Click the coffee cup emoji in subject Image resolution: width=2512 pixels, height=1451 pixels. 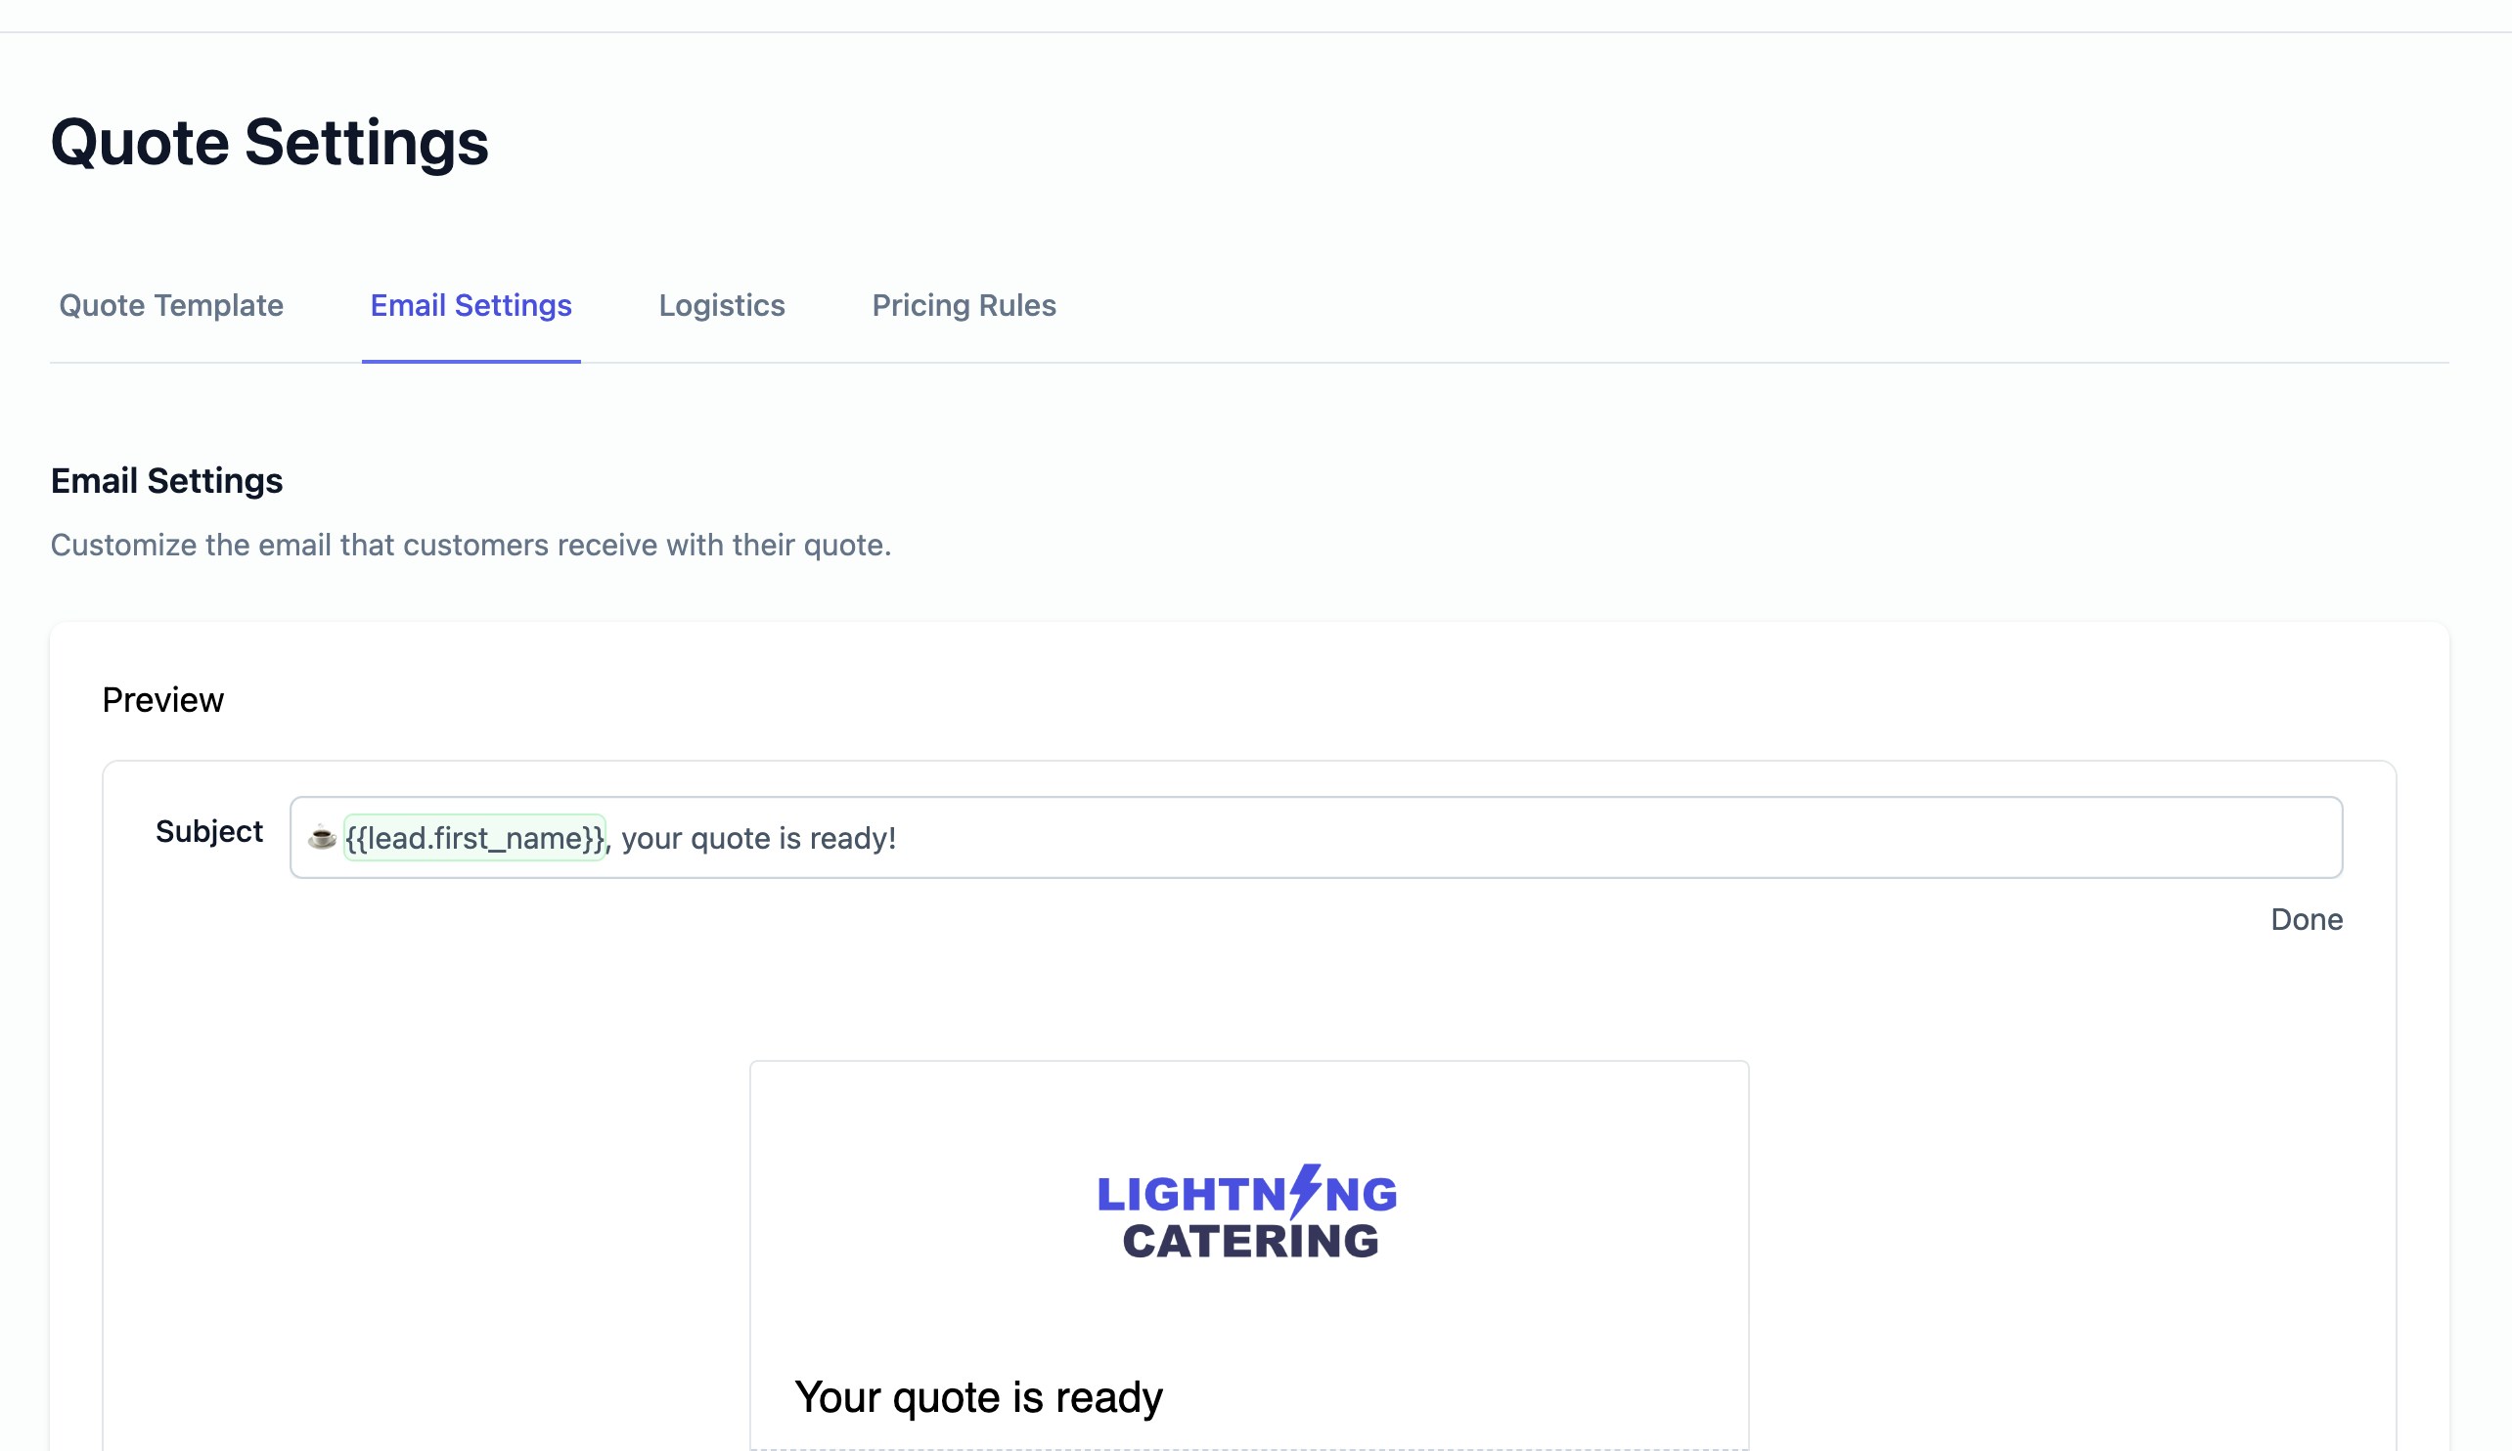[x=321, y=837]
